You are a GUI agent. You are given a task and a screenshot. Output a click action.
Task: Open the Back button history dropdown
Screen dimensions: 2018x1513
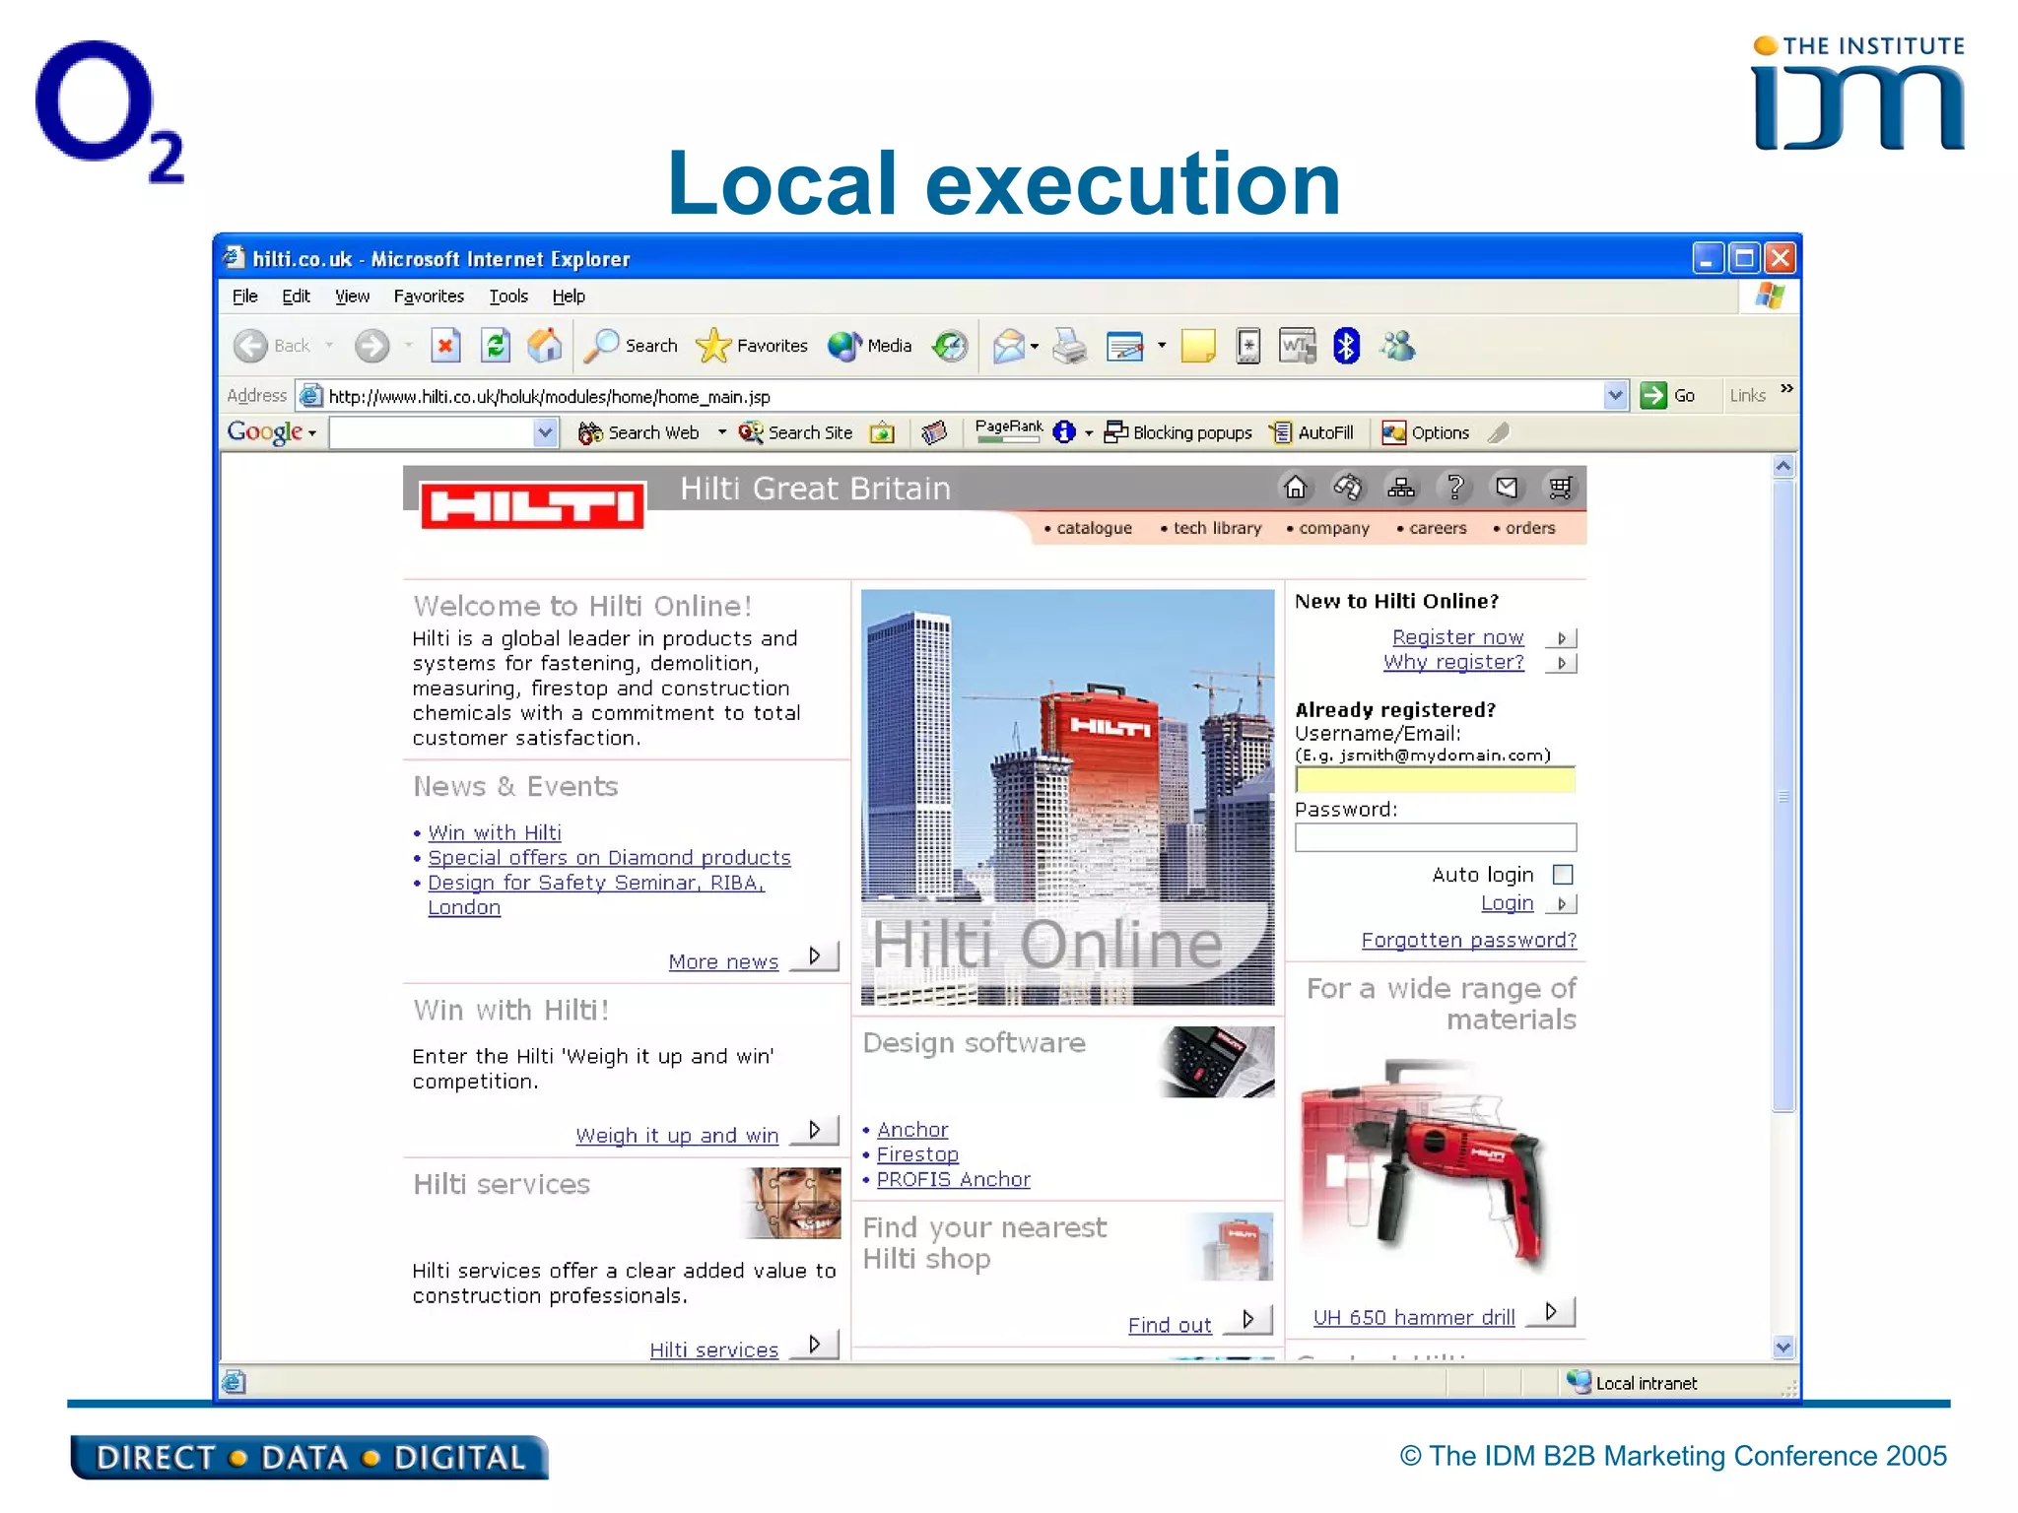[329, 346]
